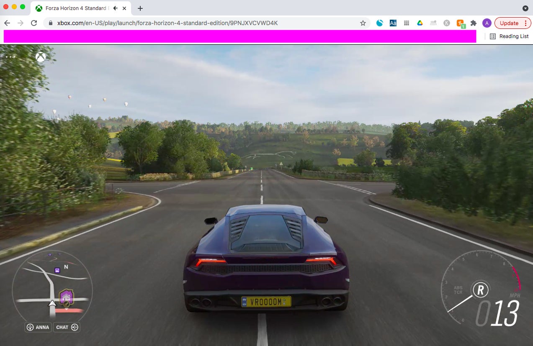Open the three-dot stream options menu

[10, 57]
